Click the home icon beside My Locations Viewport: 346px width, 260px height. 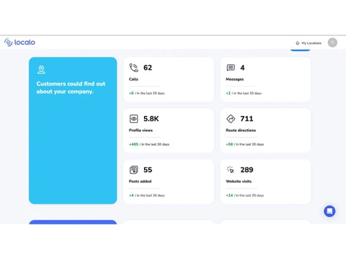point(298,43)
